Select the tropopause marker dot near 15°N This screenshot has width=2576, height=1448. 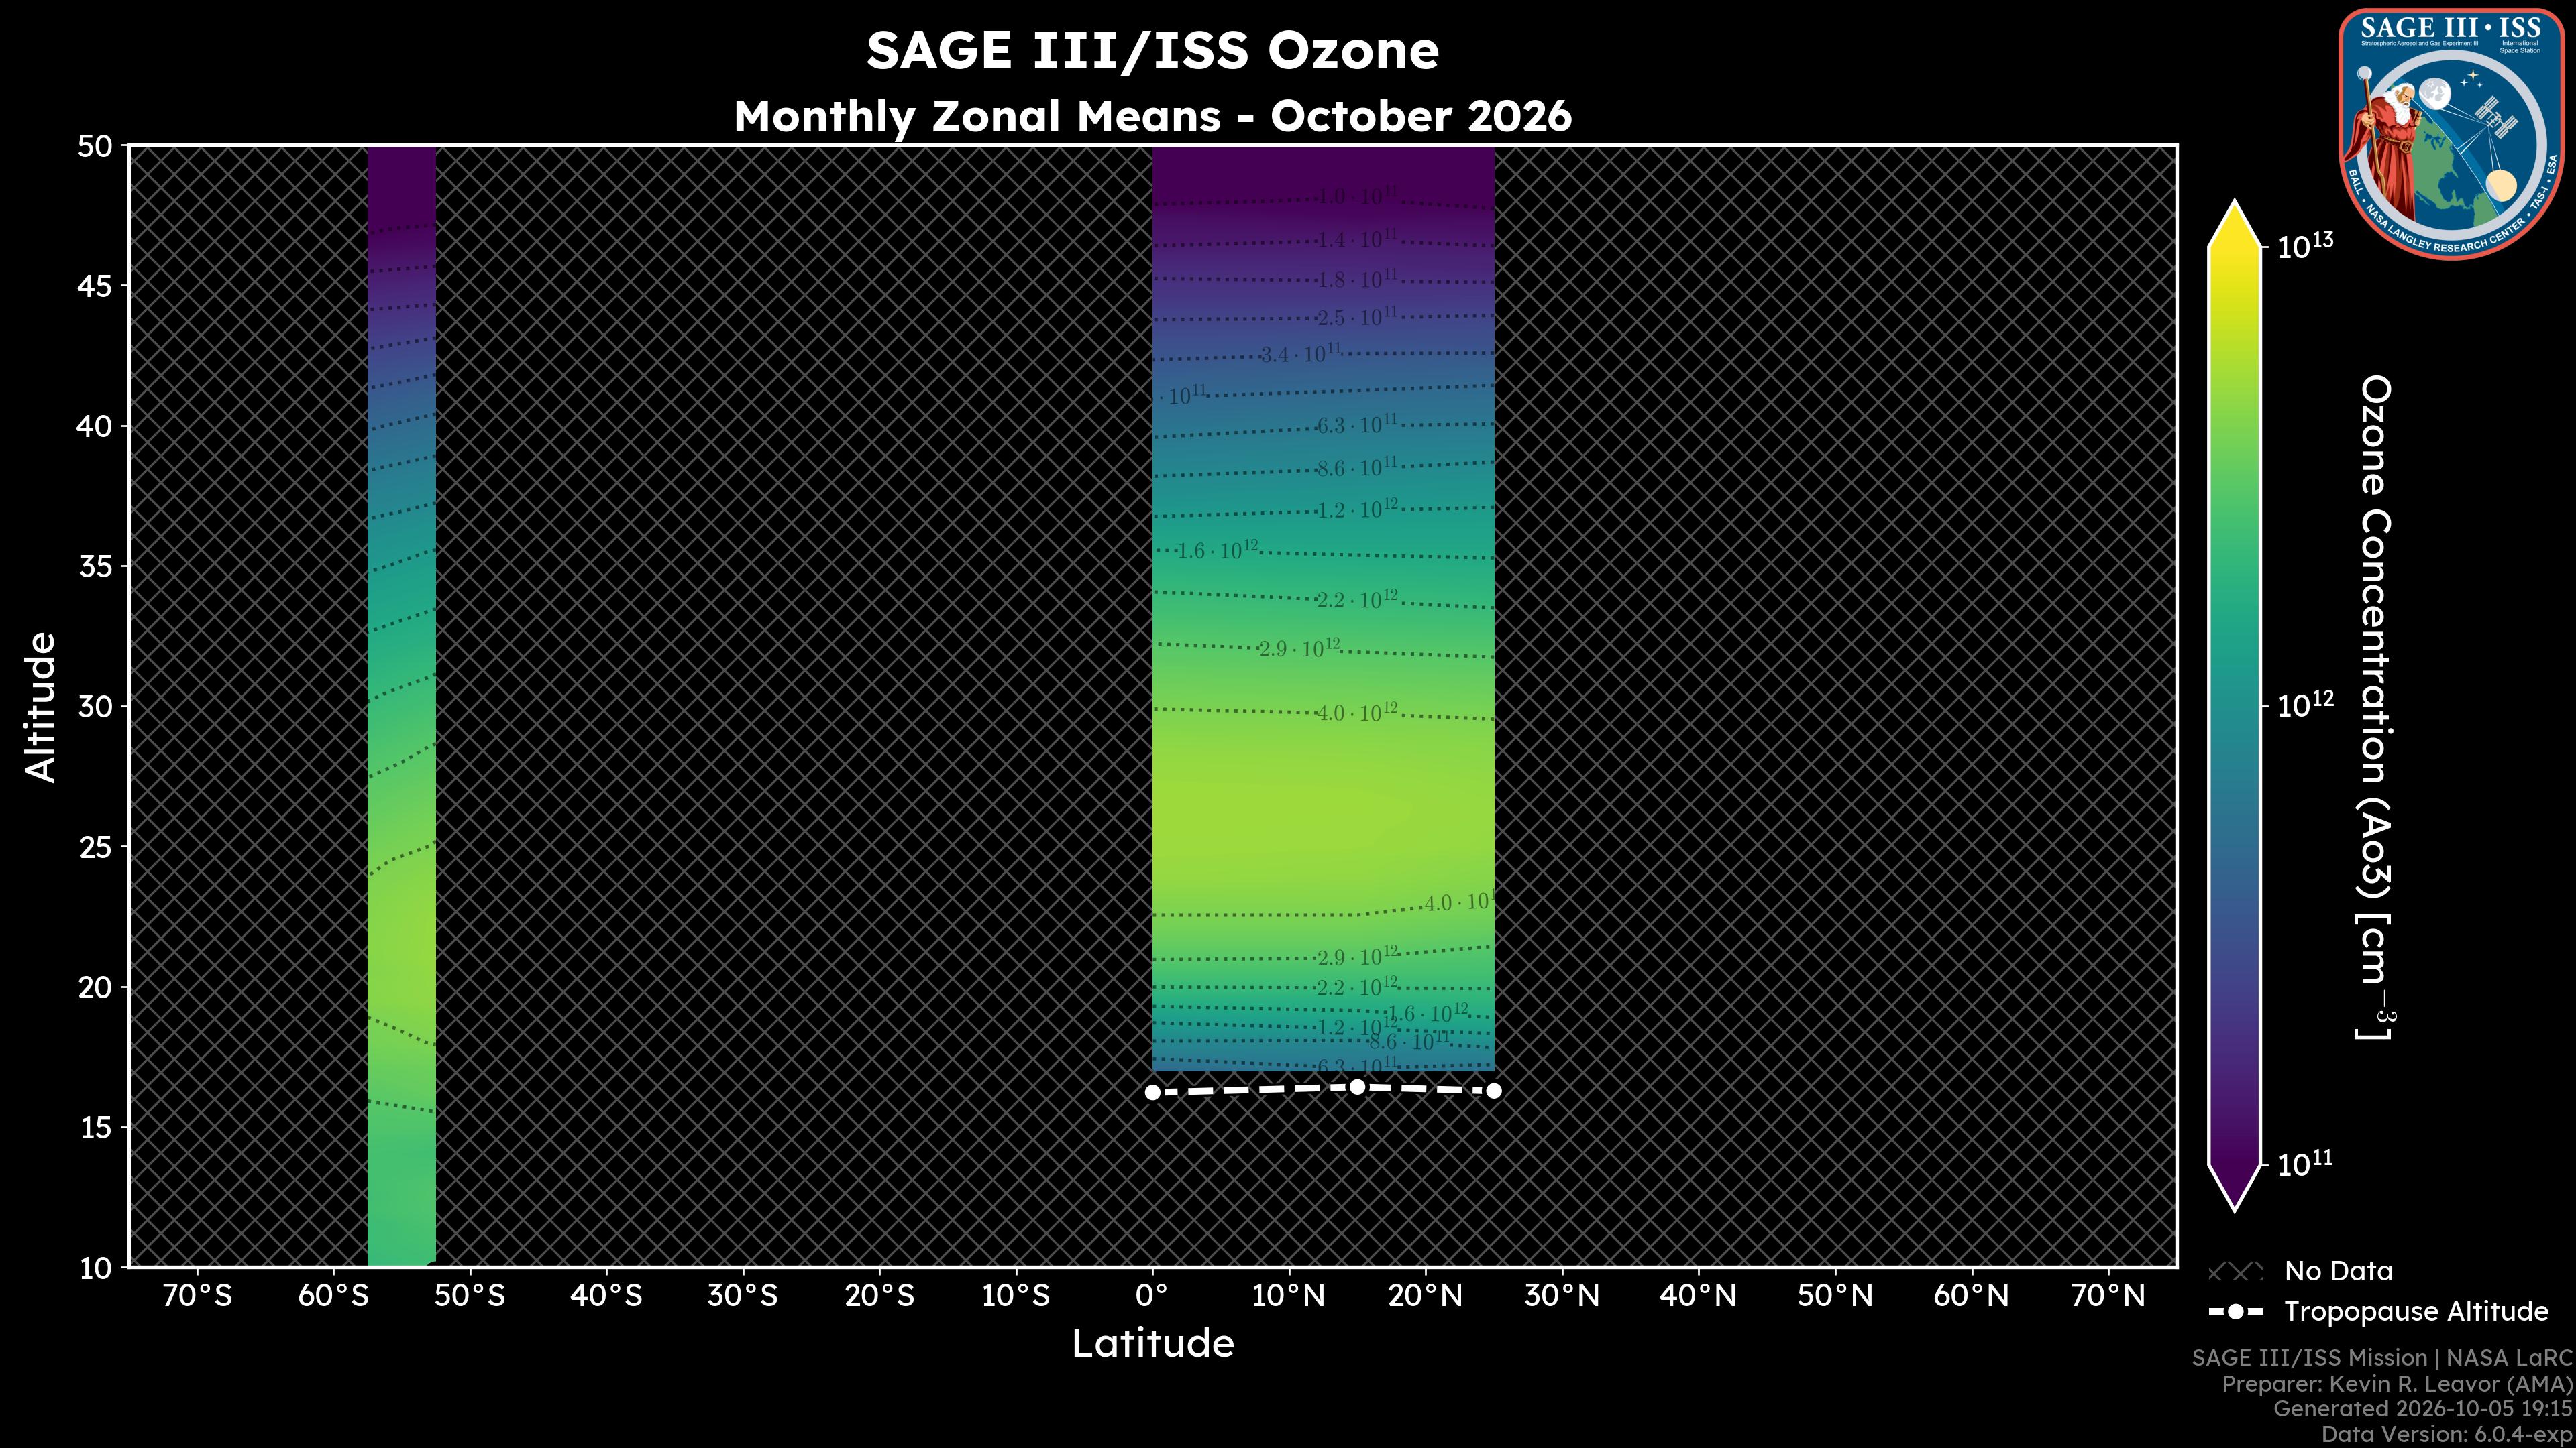tap(1357, 1086)
